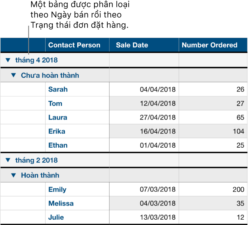Image resolution: width=248 pixels, height=225 pixels.
Task: Select the Erika name cell
Action: (77, 131)
